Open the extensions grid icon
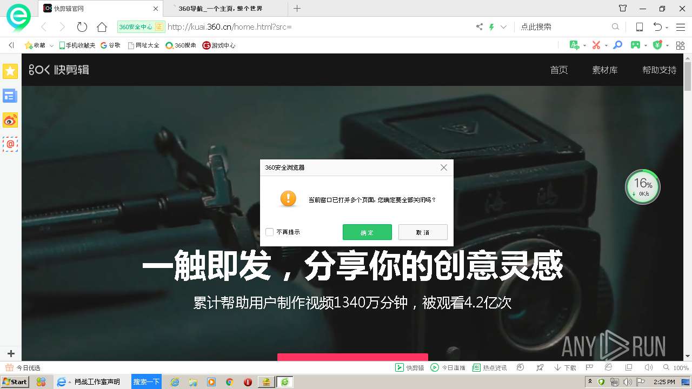The height and width of the screenshot is (389, 692). (680, 45)
